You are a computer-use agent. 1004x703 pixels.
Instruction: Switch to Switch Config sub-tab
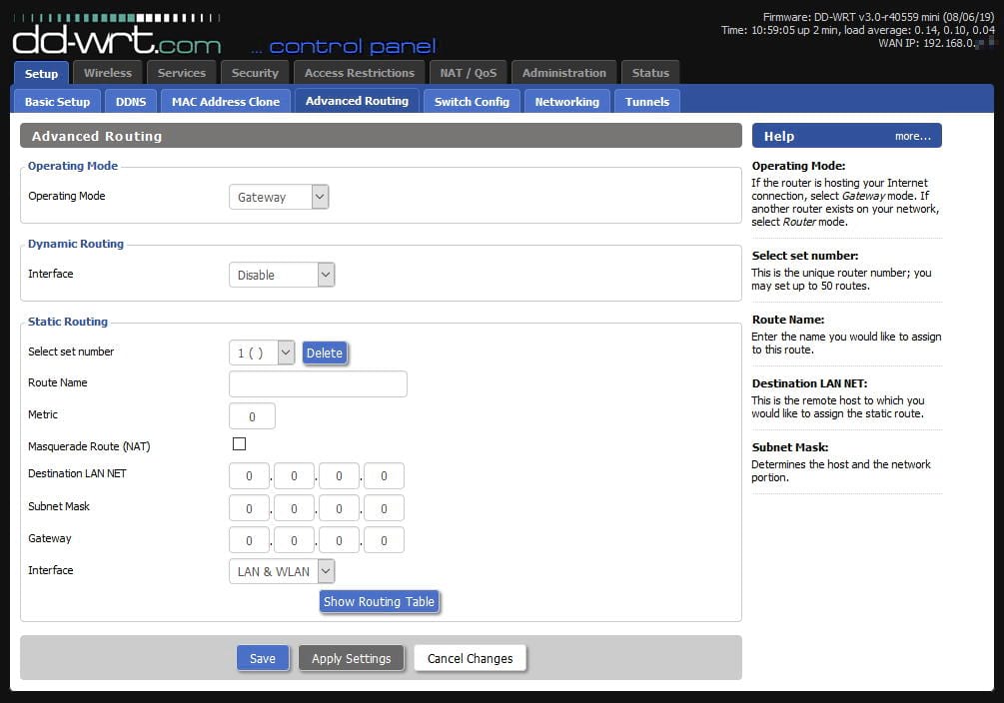(472, 101)
